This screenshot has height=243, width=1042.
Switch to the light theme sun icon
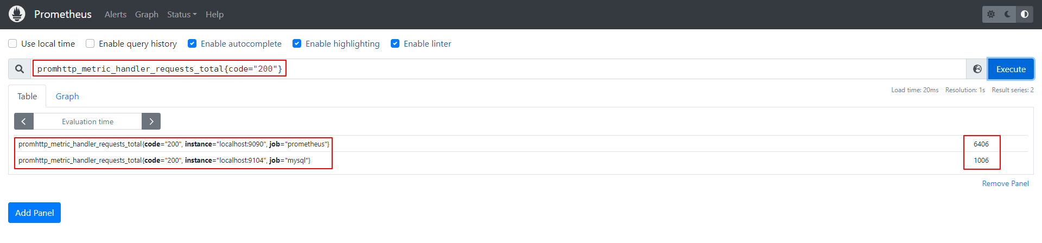click(x=991, y=14)
